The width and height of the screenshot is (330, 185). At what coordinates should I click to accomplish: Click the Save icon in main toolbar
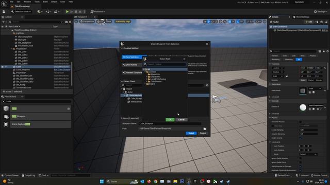[4, 12]
